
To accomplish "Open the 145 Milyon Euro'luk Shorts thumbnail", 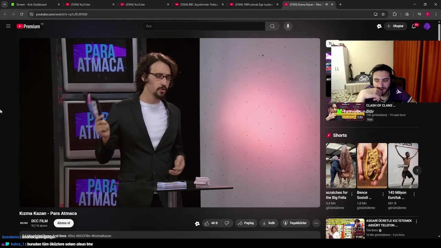I will click(x=403, y=166).
